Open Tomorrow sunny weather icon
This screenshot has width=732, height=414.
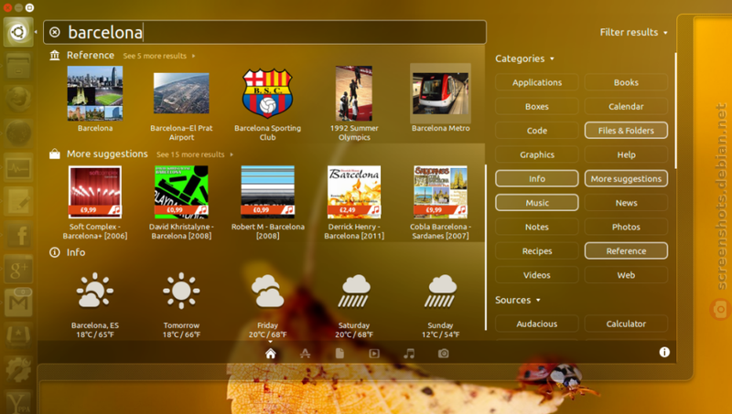[181, 290]
